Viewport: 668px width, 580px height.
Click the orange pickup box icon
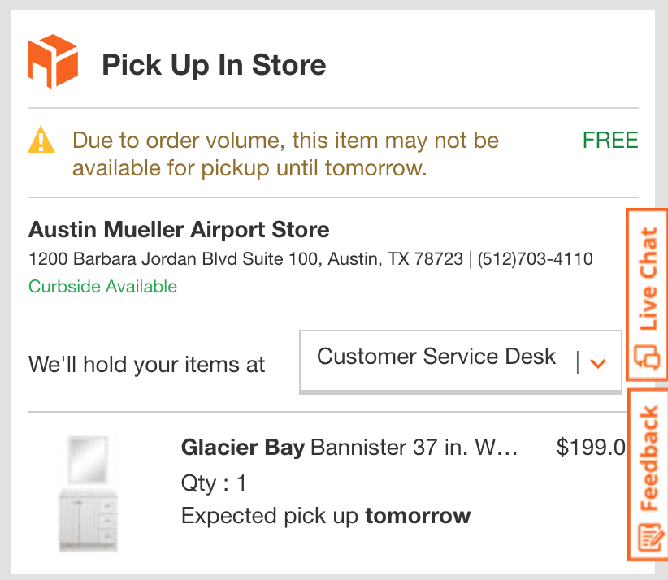click(x=52, y=62)
